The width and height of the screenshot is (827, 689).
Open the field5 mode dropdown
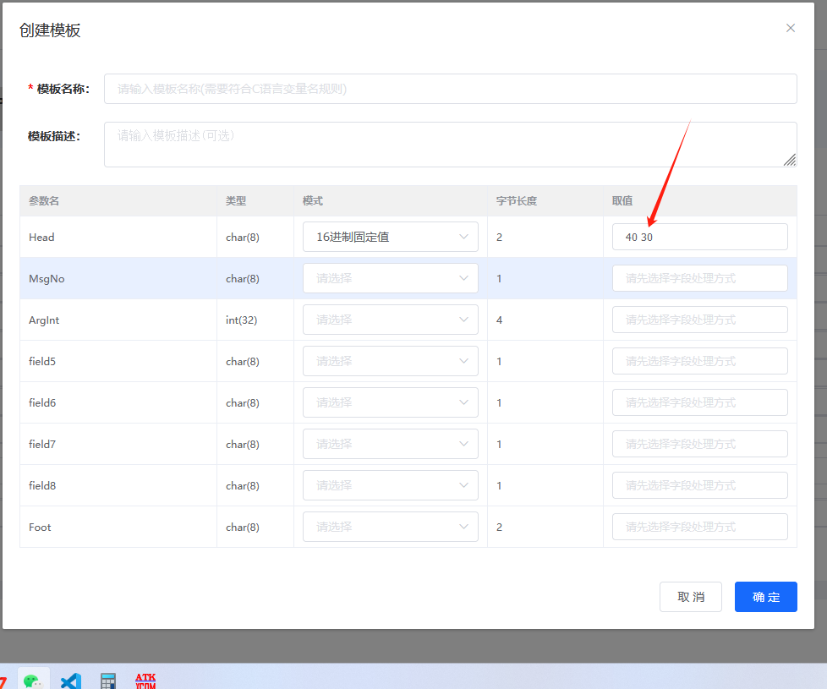(391, 361)
